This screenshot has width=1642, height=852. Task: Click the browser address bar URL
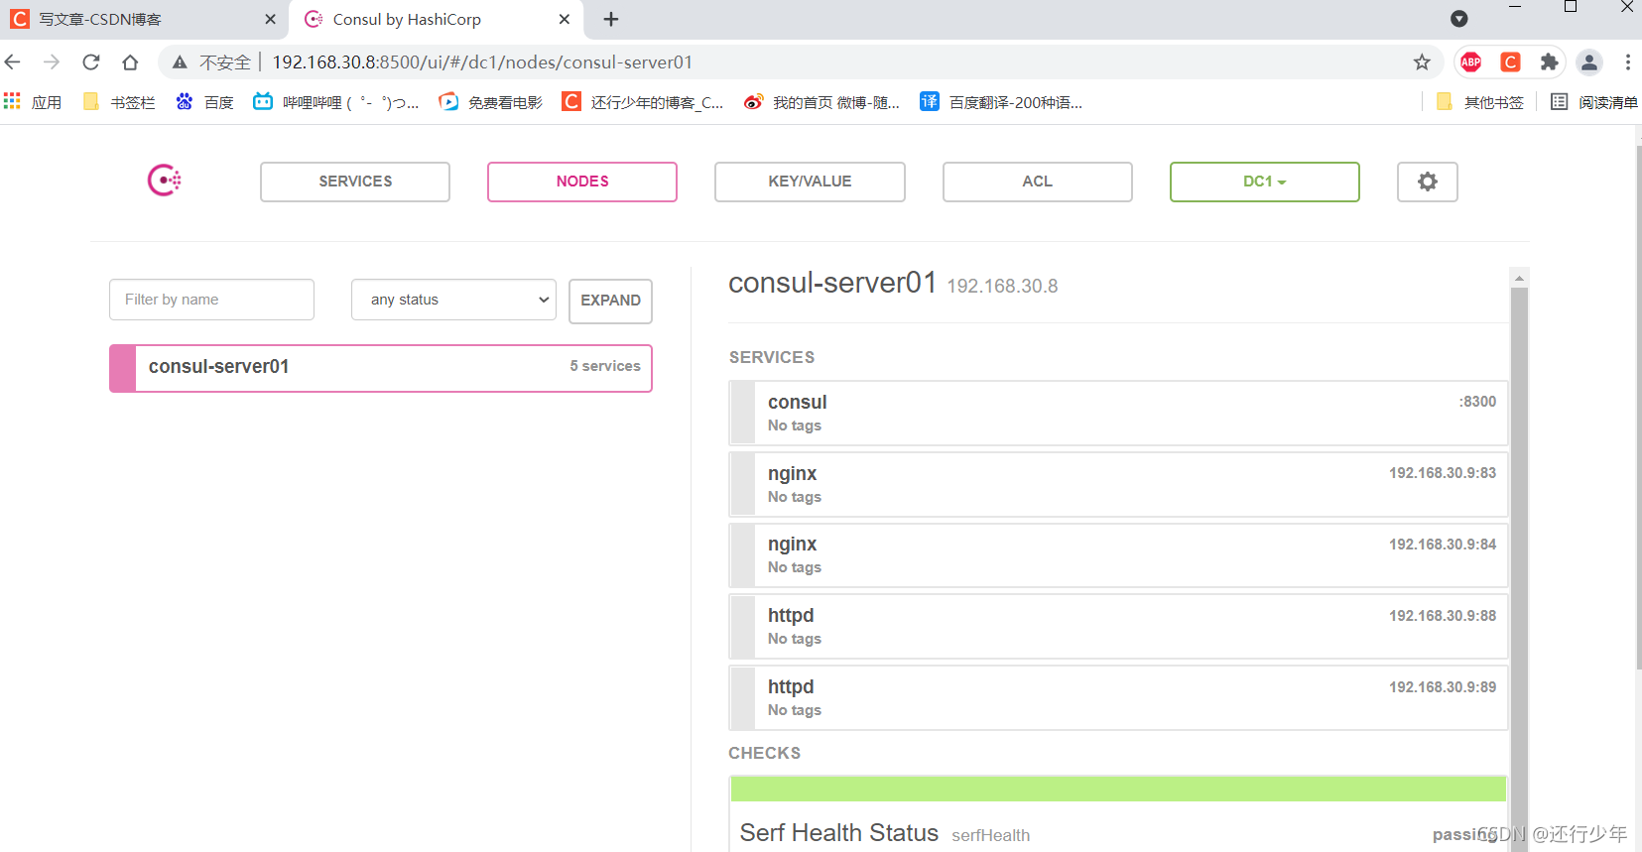(x=482, y=62)
